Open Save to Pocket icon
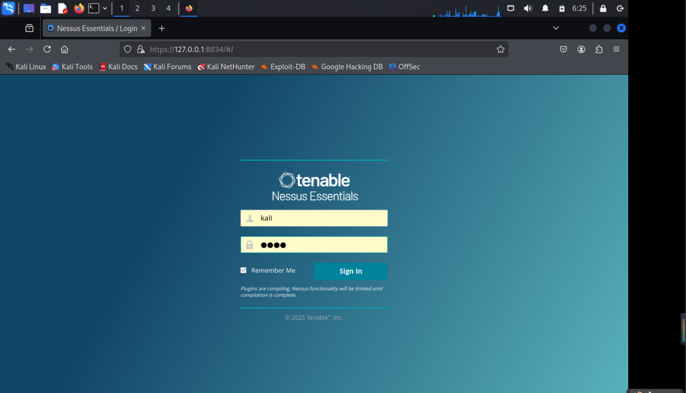The height and width of the screenshot is (393, 686). tap(563, 49)
